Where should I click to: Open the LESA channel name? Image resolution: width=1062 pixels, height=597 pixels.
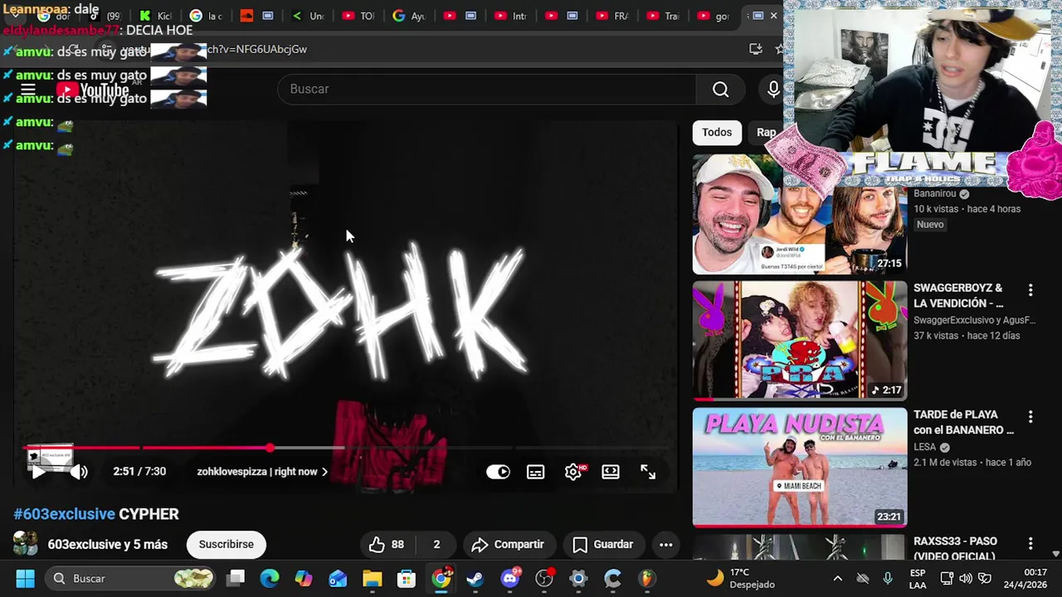[925, 447]
